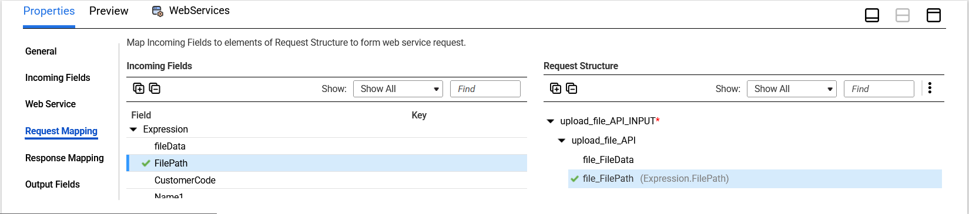The image size is (969, 214).
Task: Collapse all Request Structure icon
Action: click(571, 89)
